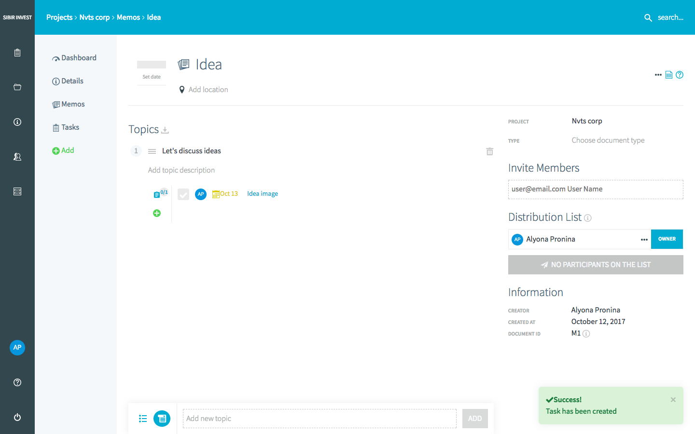Click Add topic description
This screenshot has width=695, height=434.
181,170
